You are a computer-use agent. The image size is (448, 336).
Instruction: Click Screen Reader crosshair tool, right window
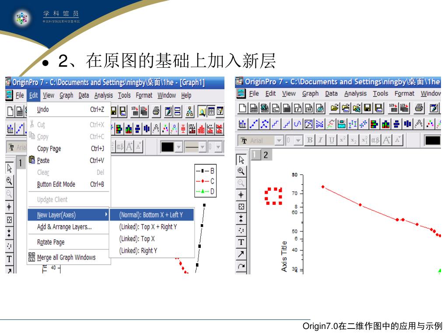[241, 195]
